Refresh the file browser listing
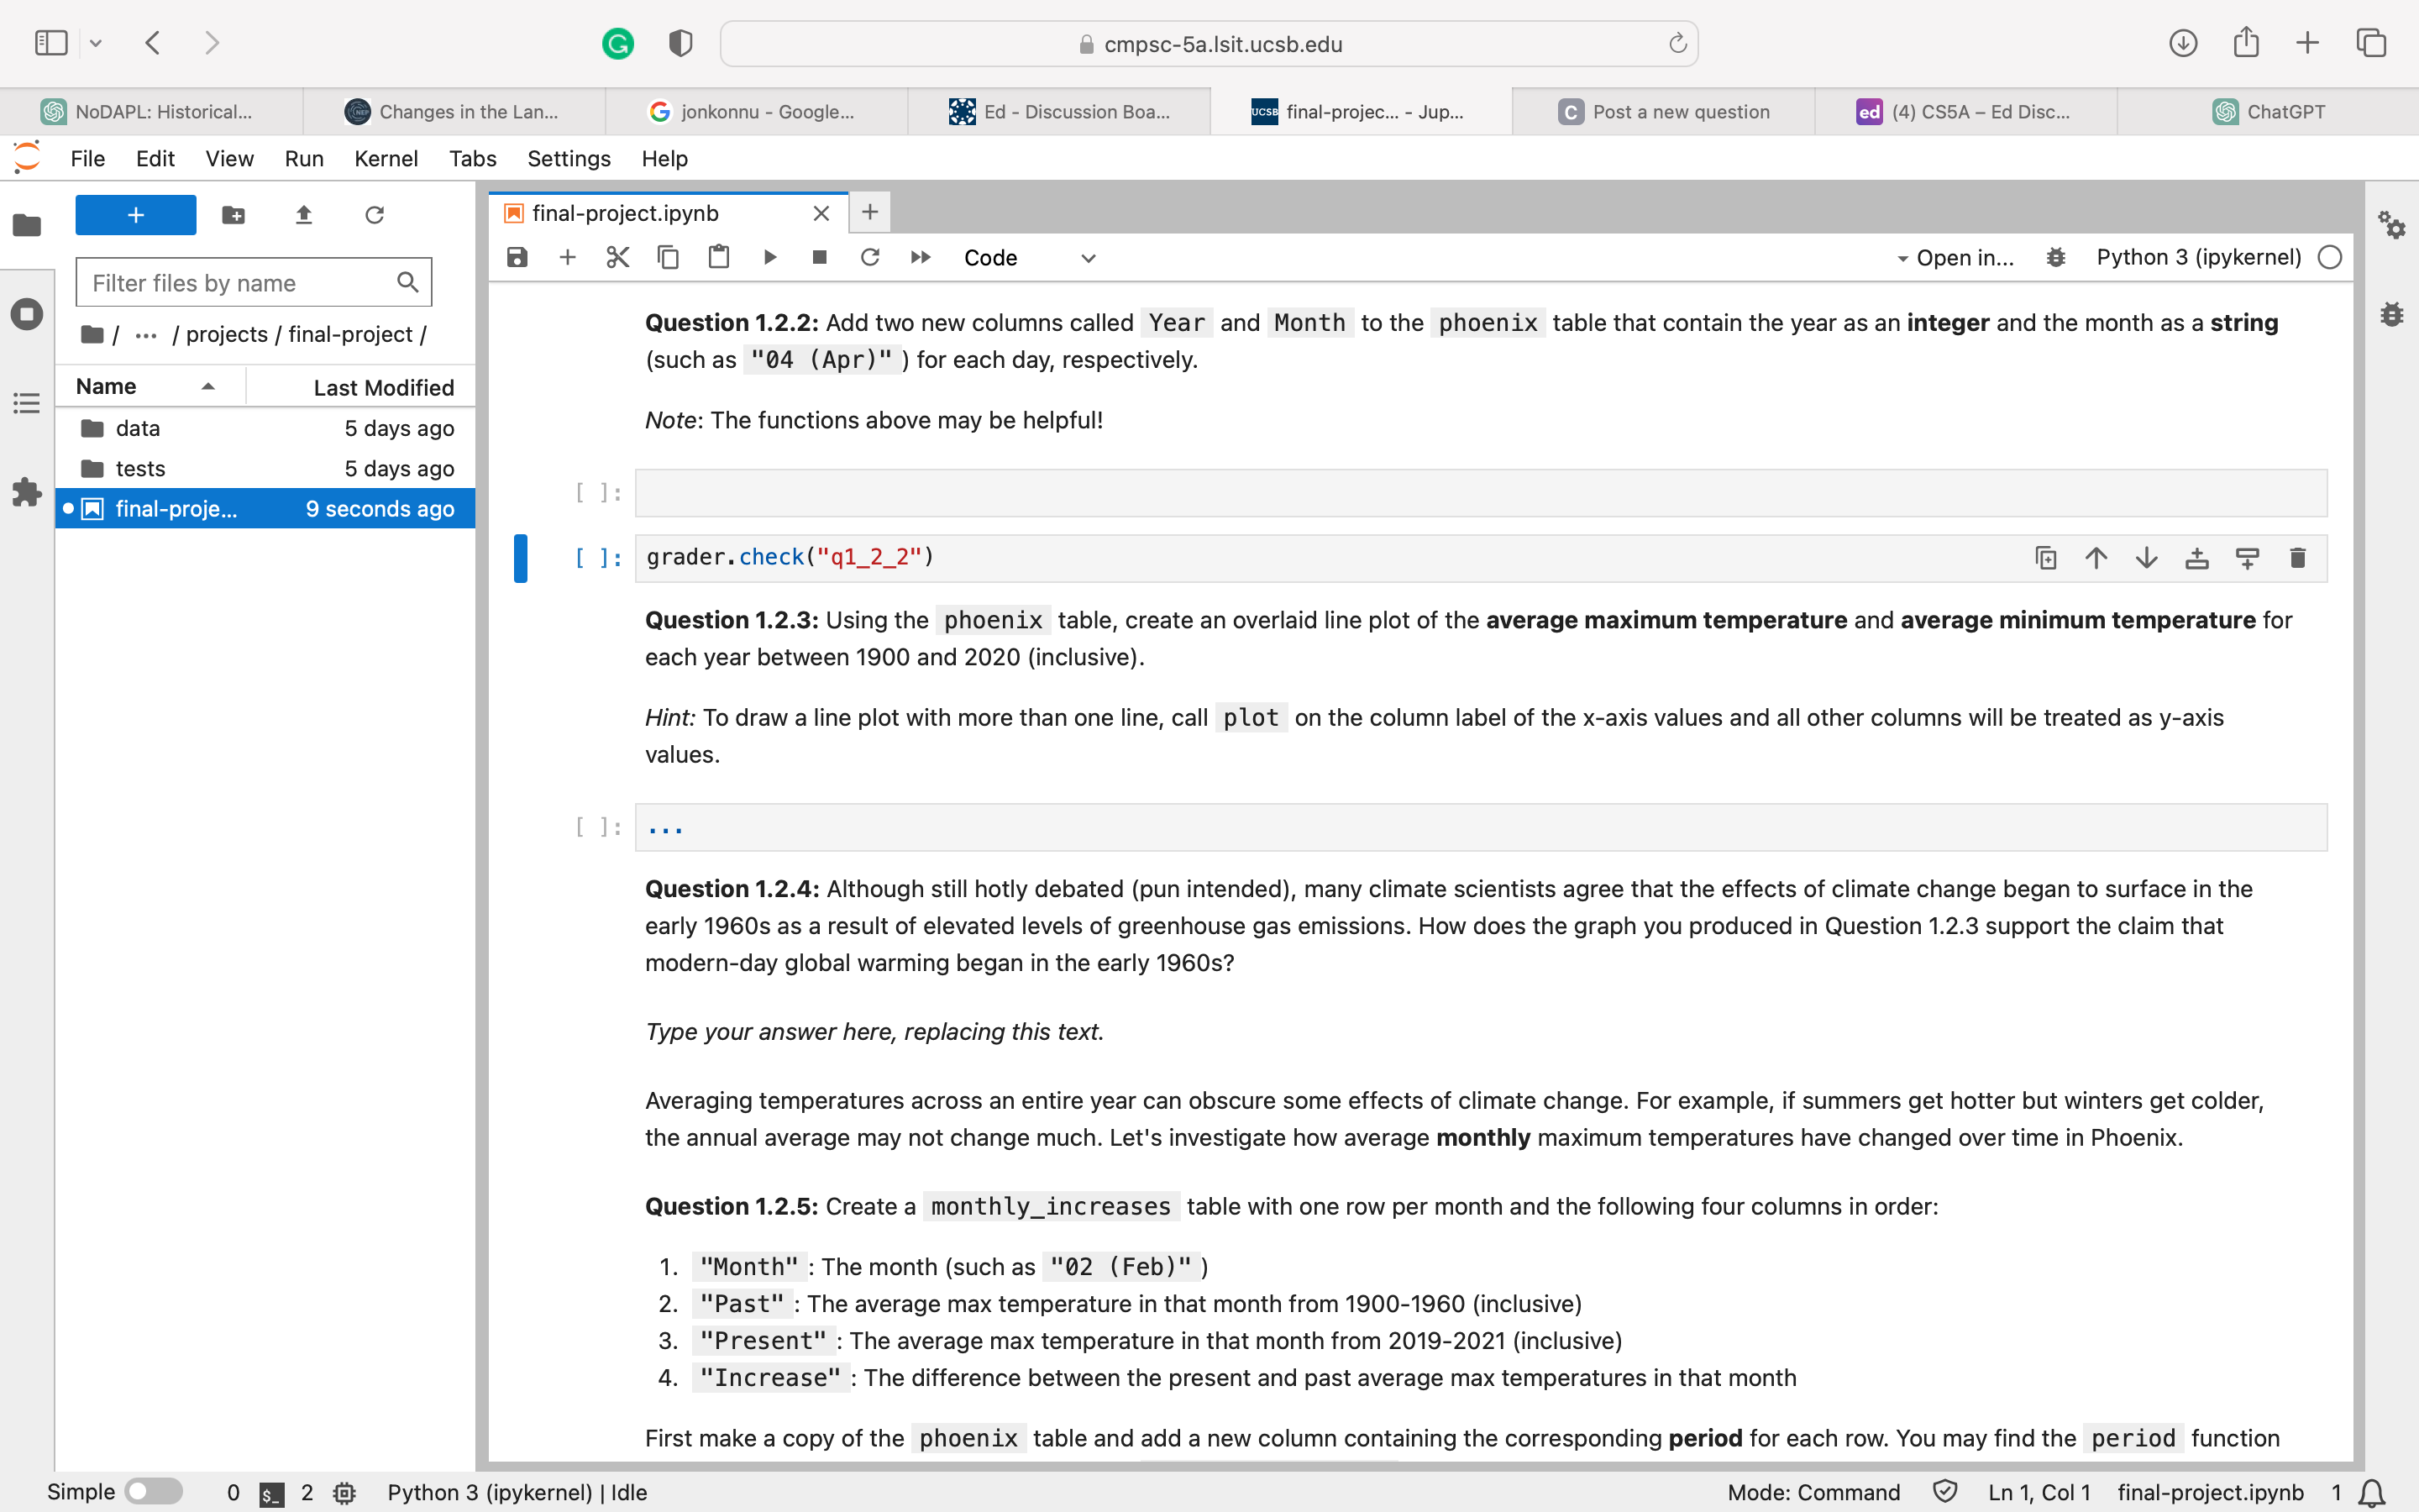Screen dimensions: 2419x1512 pos(375,215)
